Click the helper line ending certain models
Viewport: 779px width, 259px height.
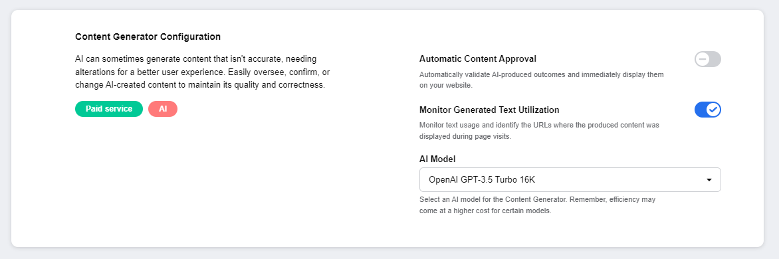486,211
